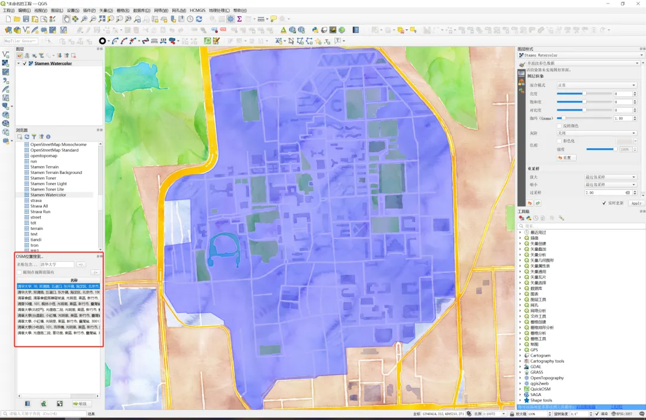Enable the 反转颜色 invert colors checkbox
646x420 pixels.
559,126
